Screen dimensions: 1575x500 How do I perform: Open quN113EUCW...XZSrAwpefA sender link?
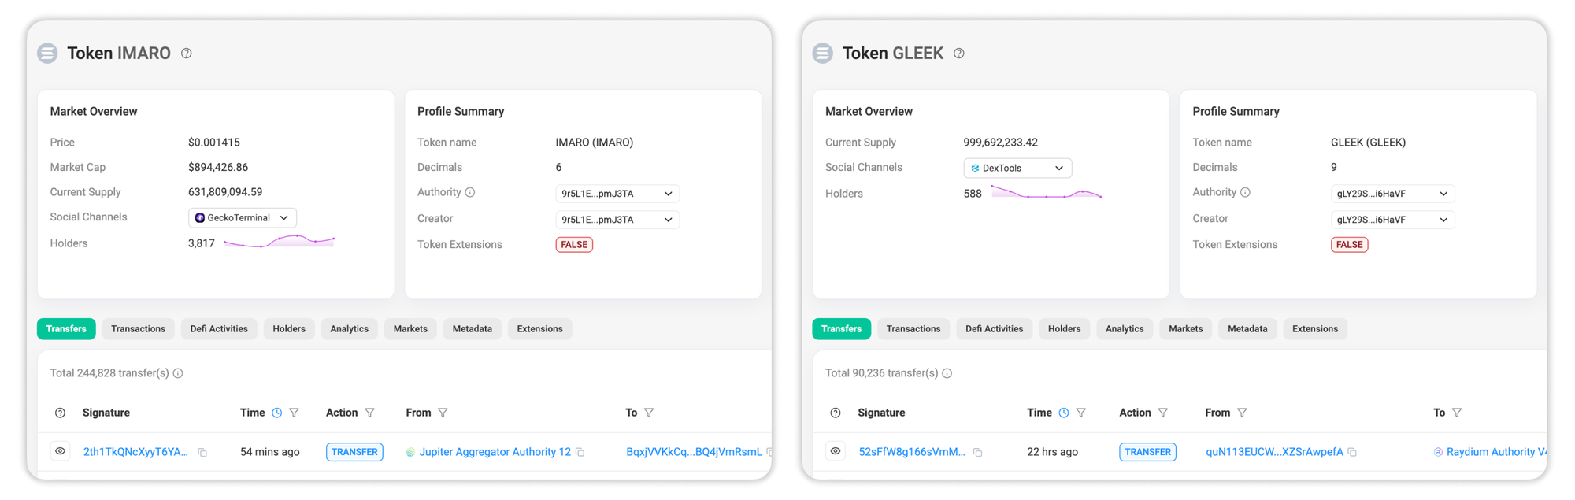point(1274,452)
